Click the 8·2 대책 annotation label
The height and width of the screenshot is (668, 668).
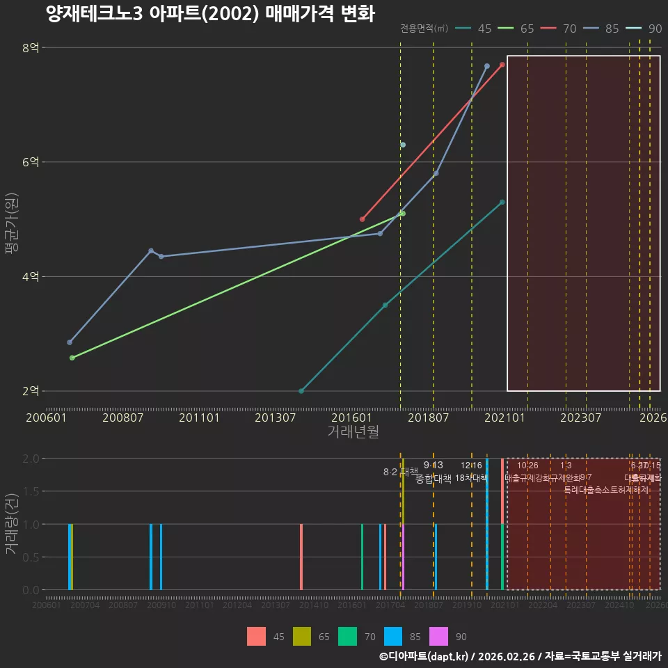coord(401,472)
